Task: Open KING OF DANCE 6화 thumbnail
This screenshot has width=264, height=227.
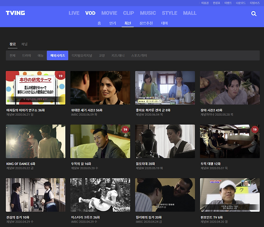Action: pyautogui.click(x=35, y=141)
